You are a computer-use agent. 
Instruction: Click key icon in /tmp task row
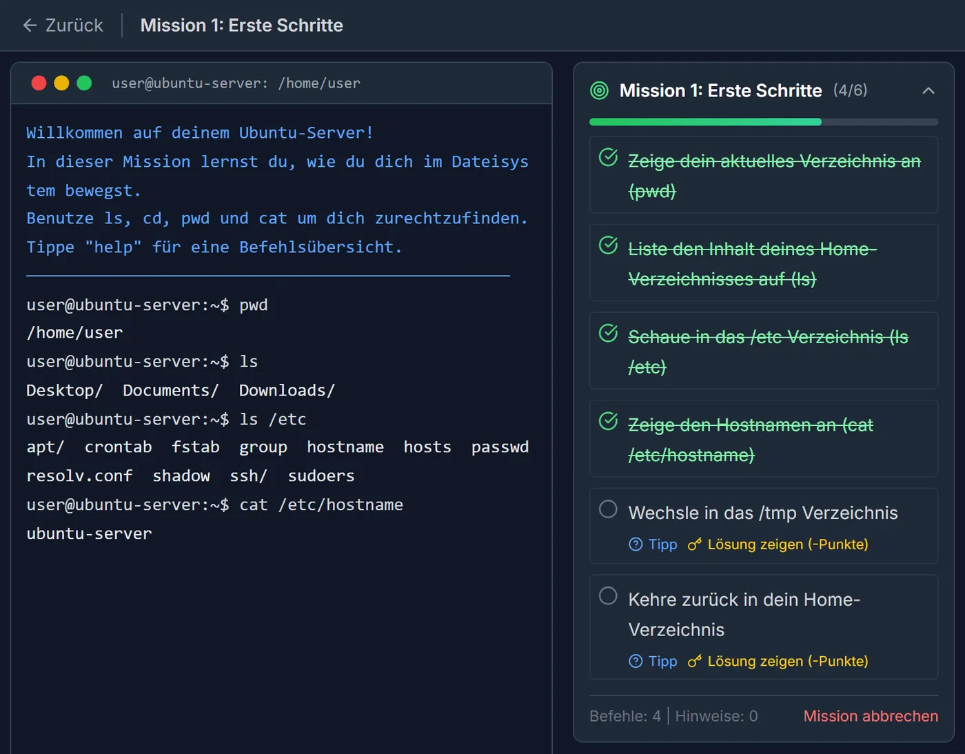(695, 544)
